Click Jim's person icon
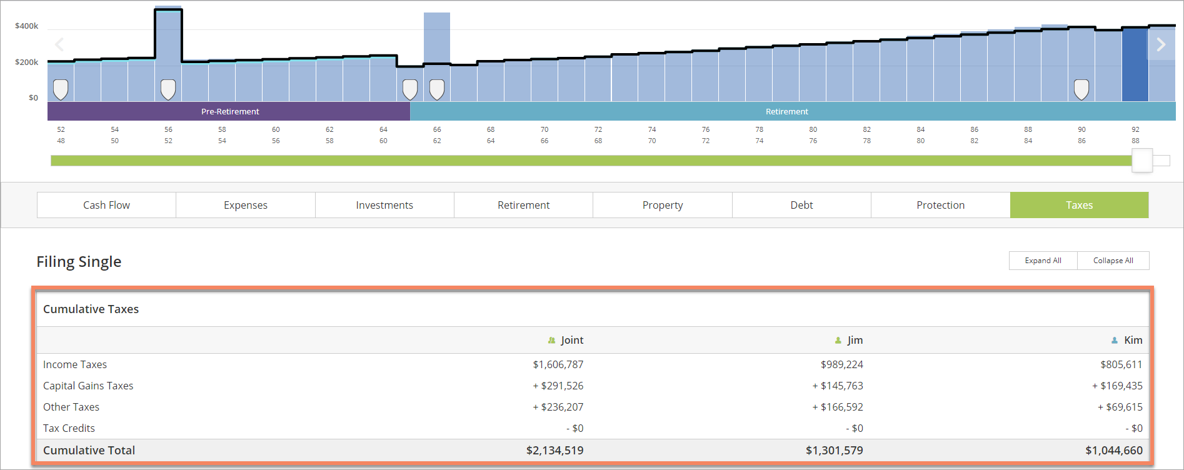 click(838, 341)
